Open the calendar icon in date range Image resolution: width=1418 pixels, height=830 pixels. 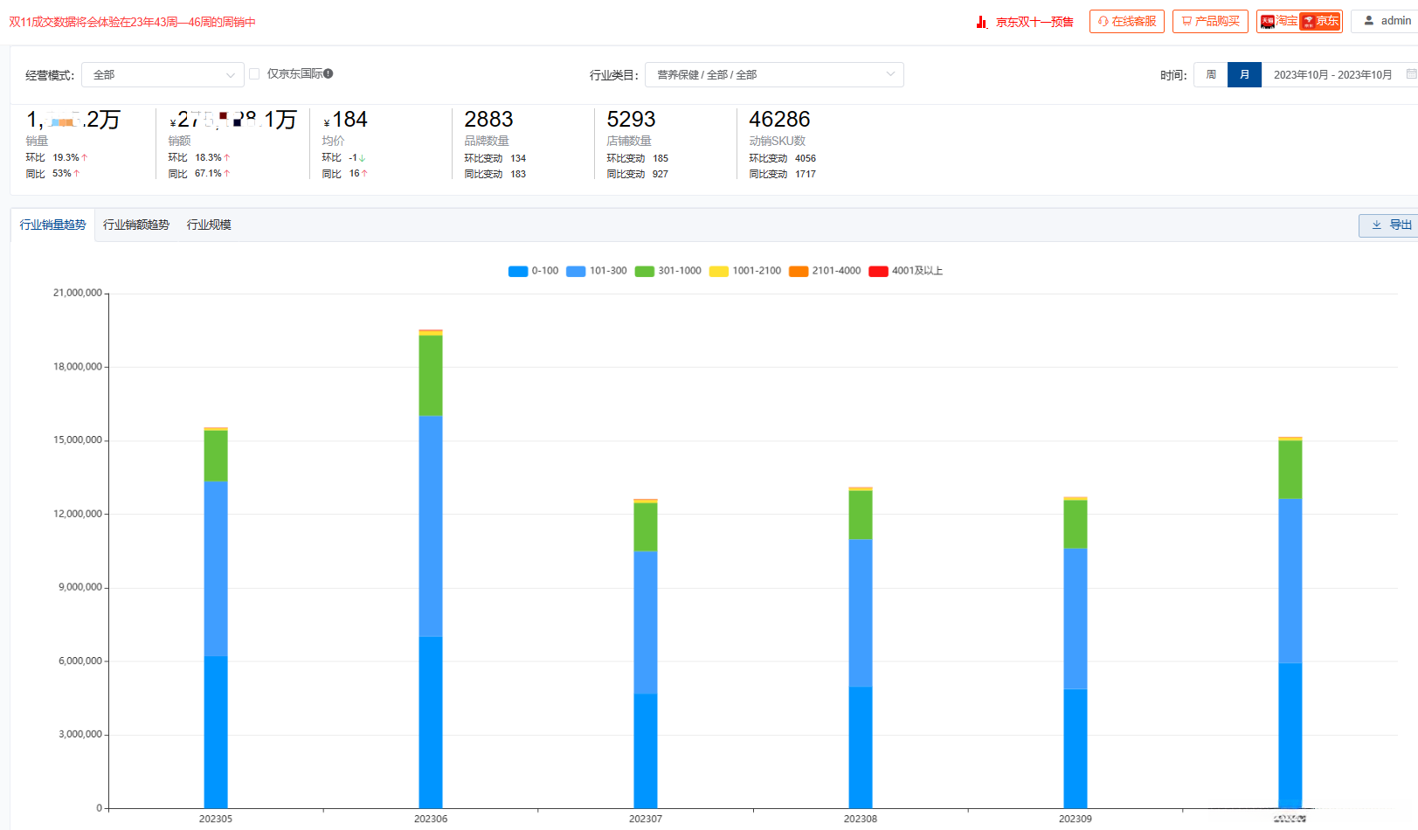(1411, 74)
